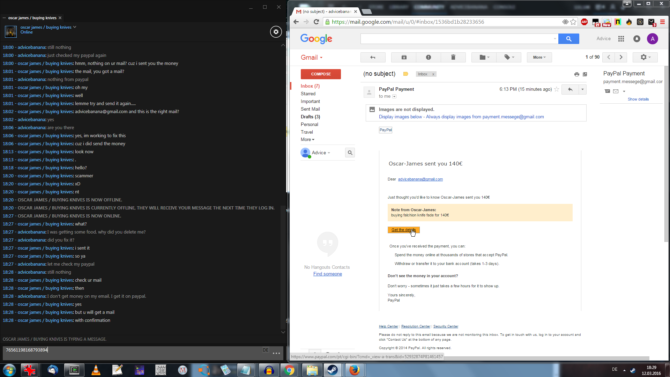
Task: Bookmark page with star in address bar
Action: [573, 22]
